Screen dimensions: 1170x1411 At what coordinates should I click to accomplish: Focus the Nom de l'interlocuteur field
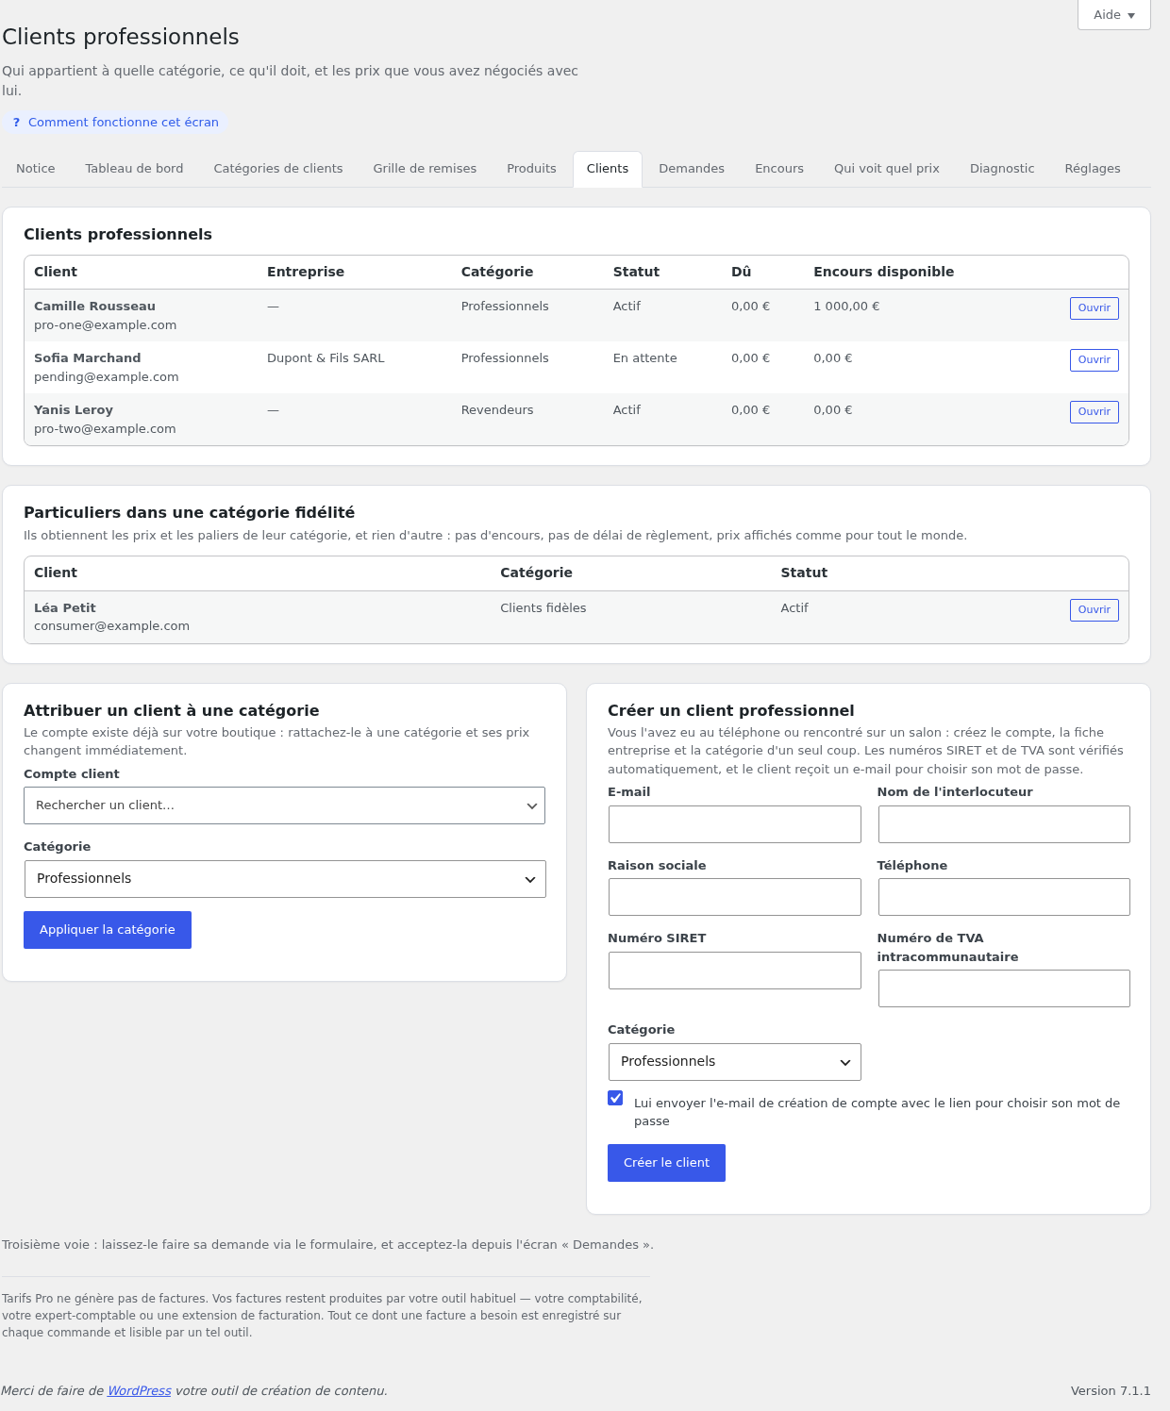coord(1004,824)
